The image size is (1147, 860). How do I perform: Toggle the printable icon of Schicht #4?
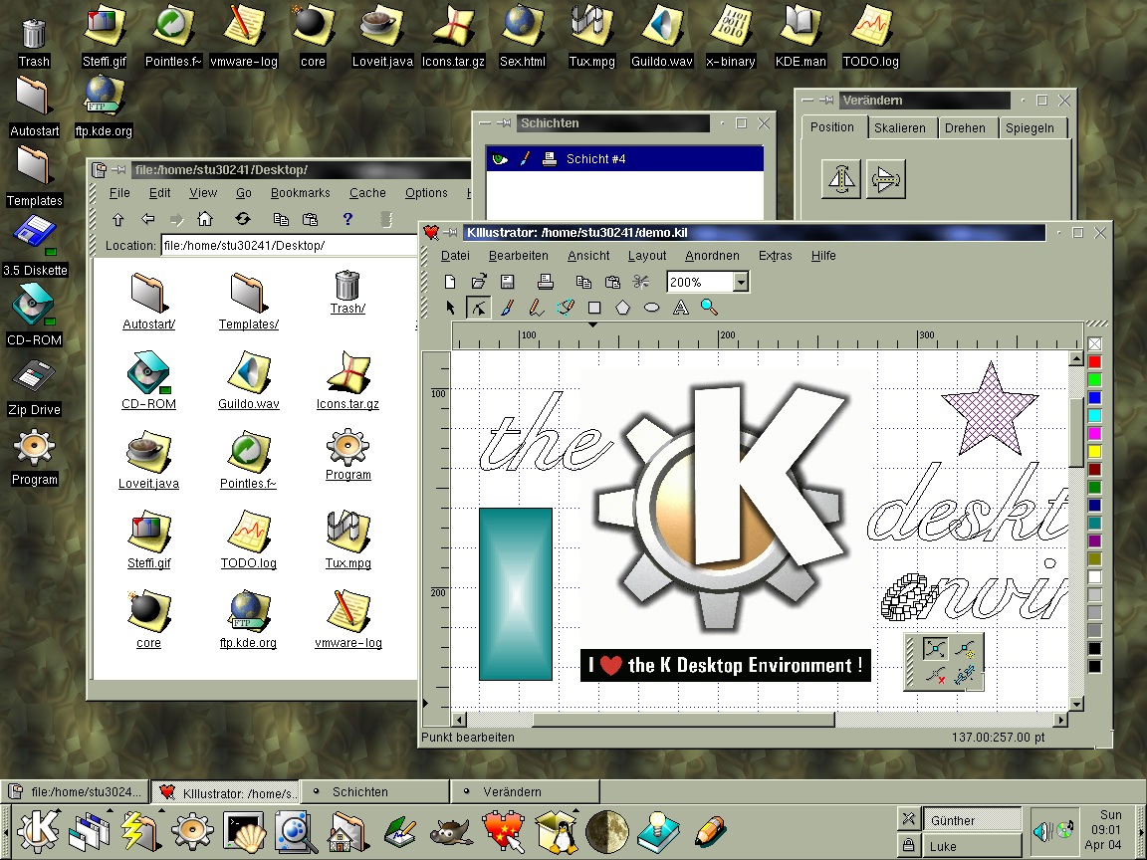[x=548, y=159]
